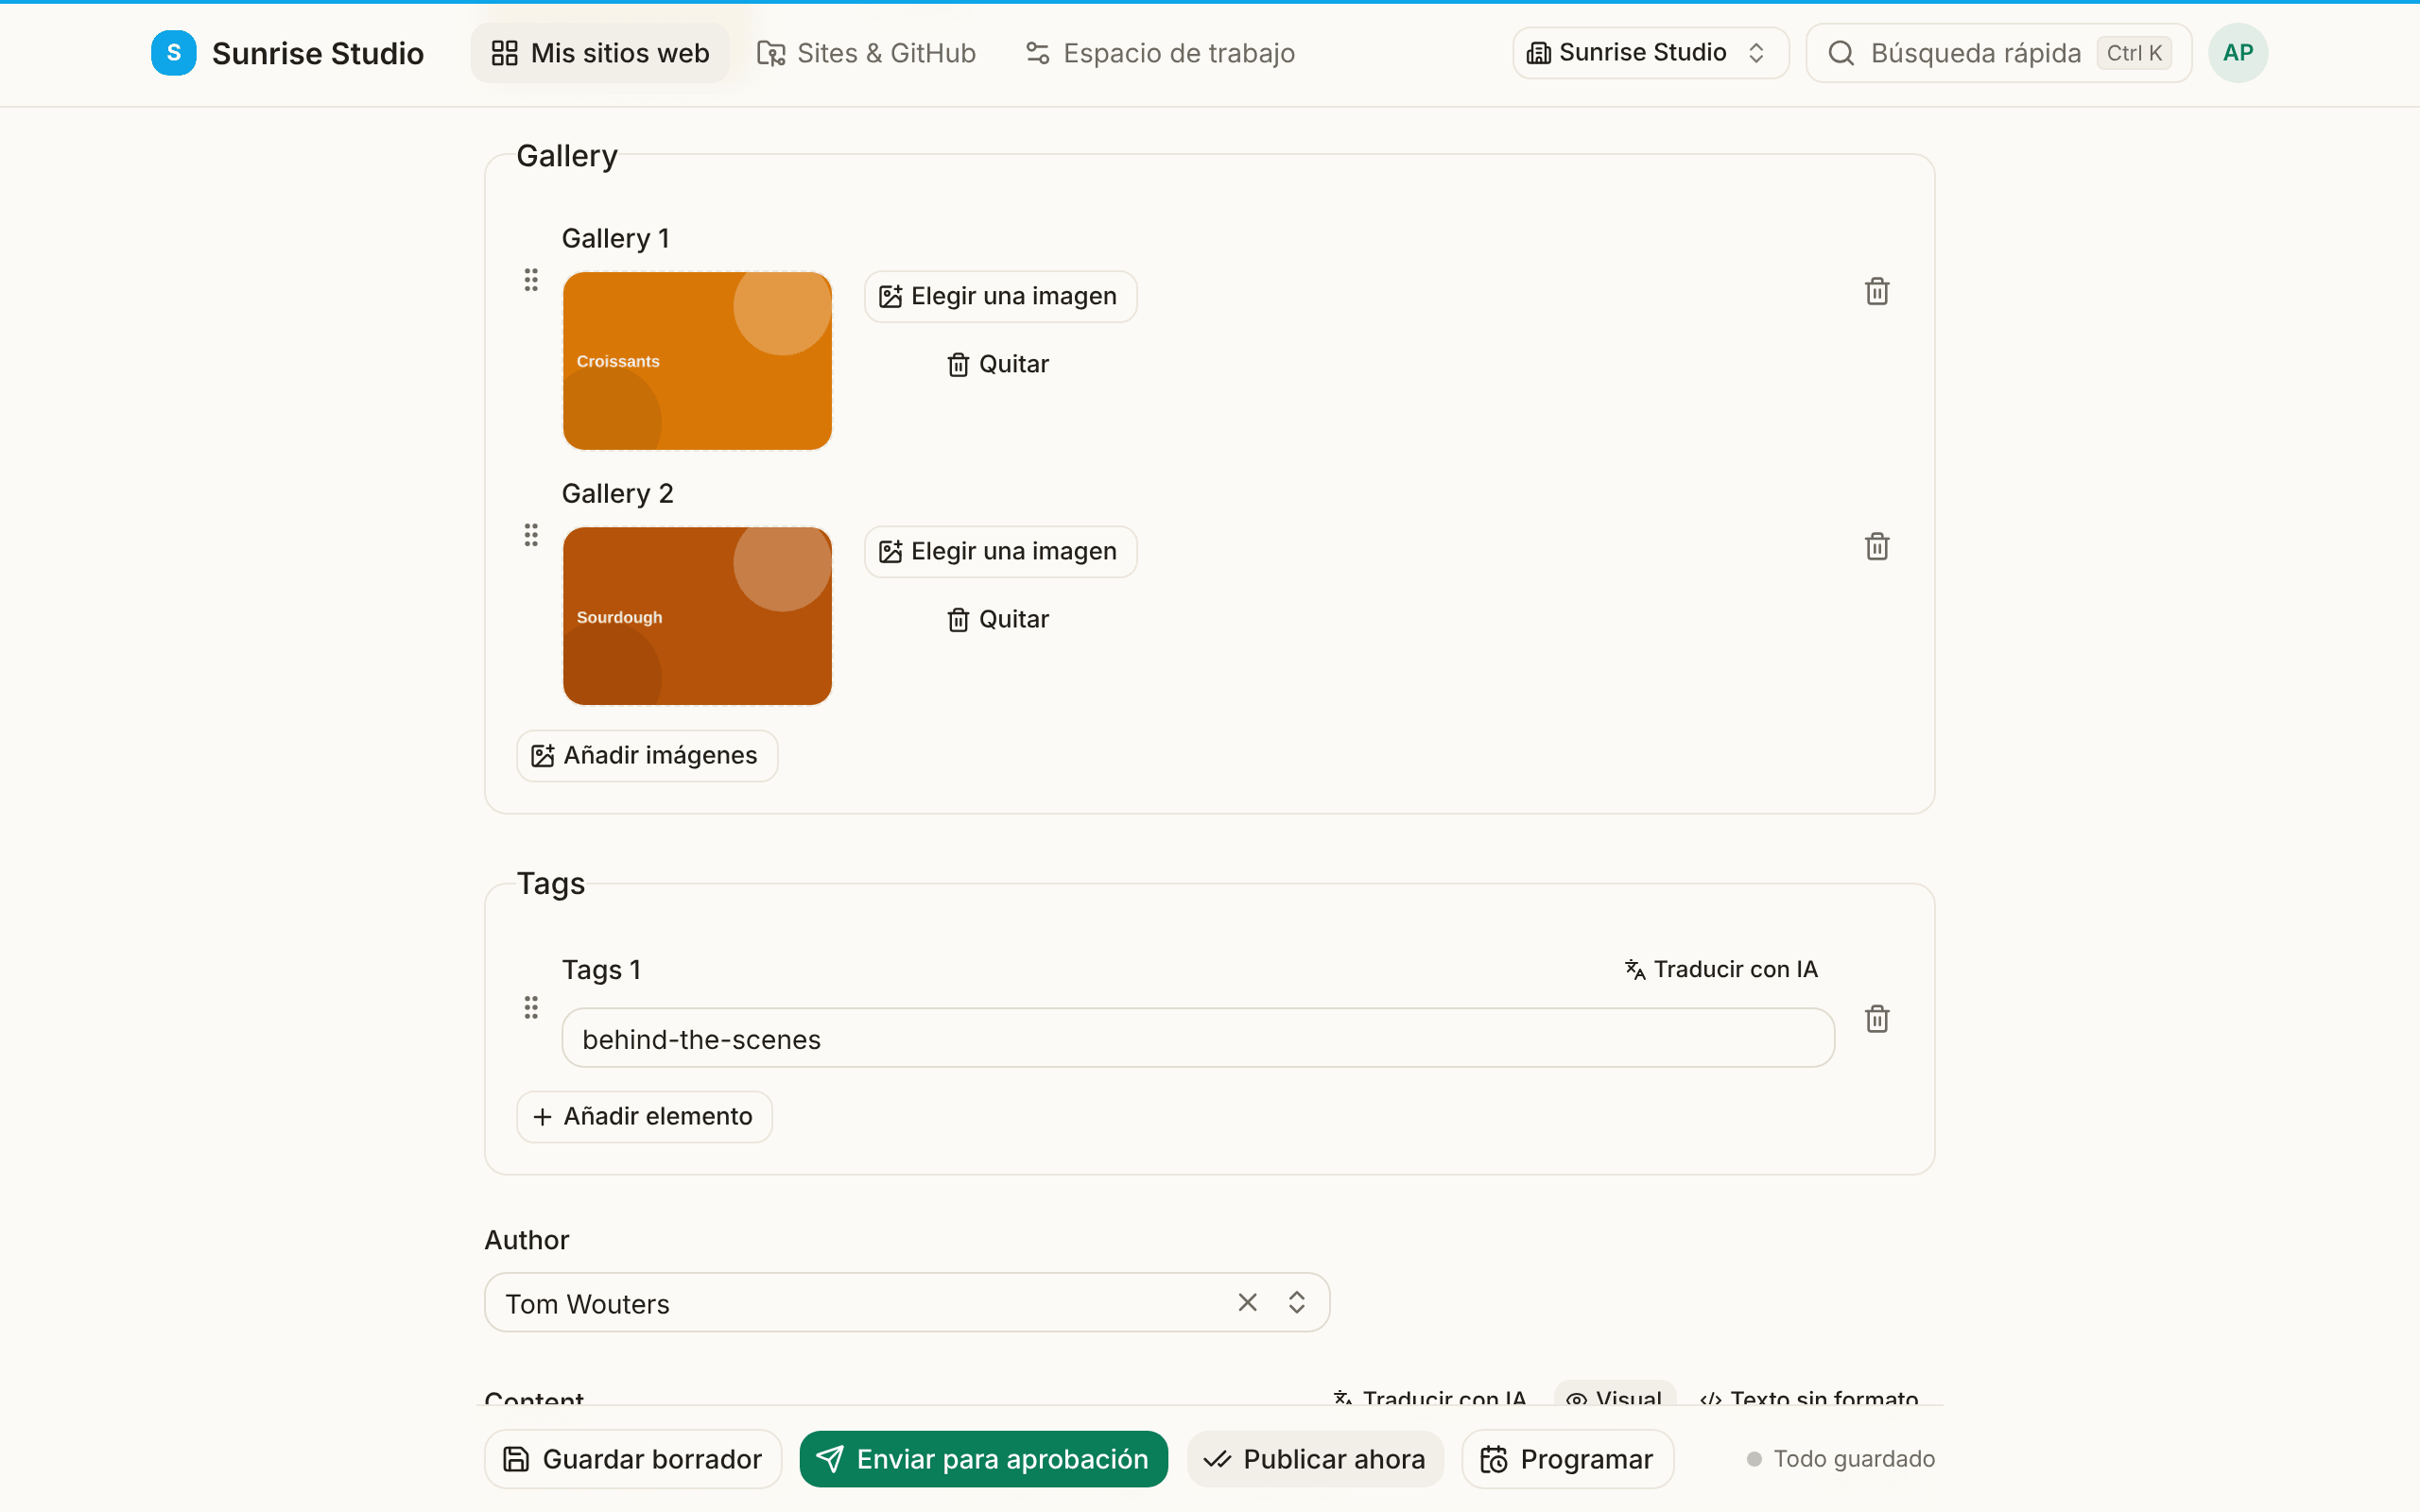Click Enviar para aprobación button
Screen dimensions: 2420x1512
click(983, 1458)
